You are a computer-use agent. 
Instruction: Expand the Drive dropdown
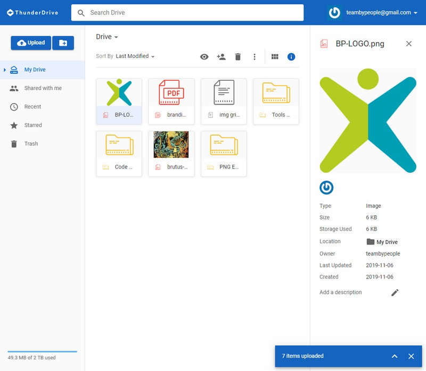(107, 37)
